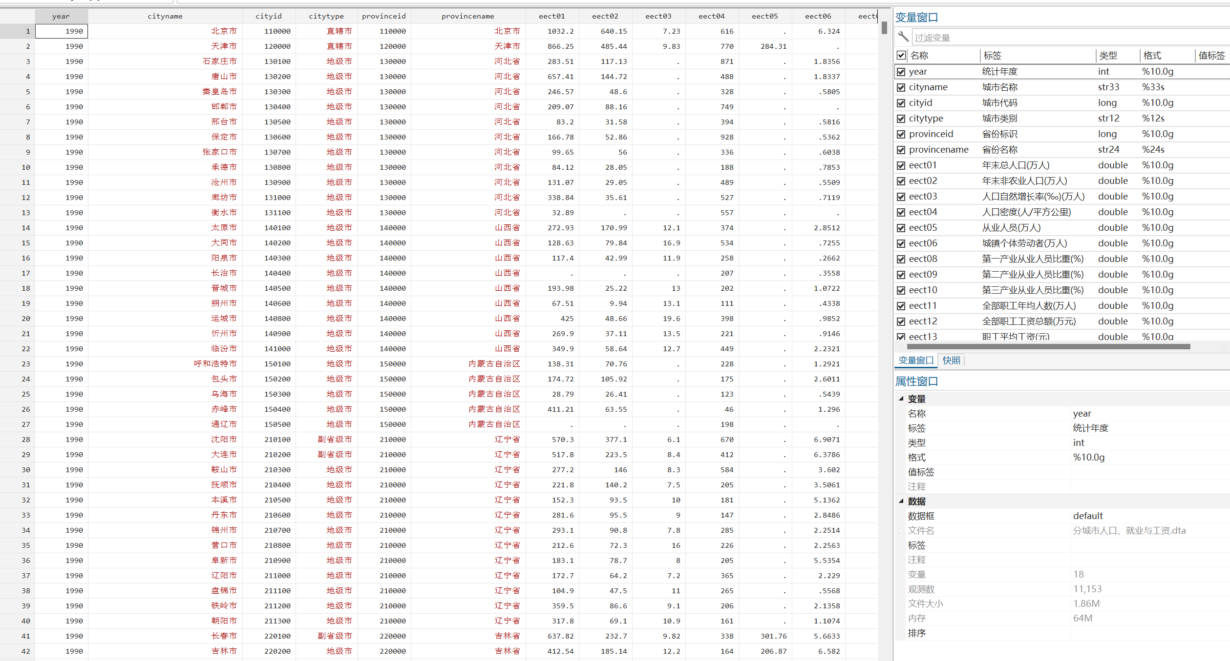Image resolution: width=1230 pixels, height=661 pixels.
Task: Expand the 文件名 row arrow
Action: [x=901, y=530]
